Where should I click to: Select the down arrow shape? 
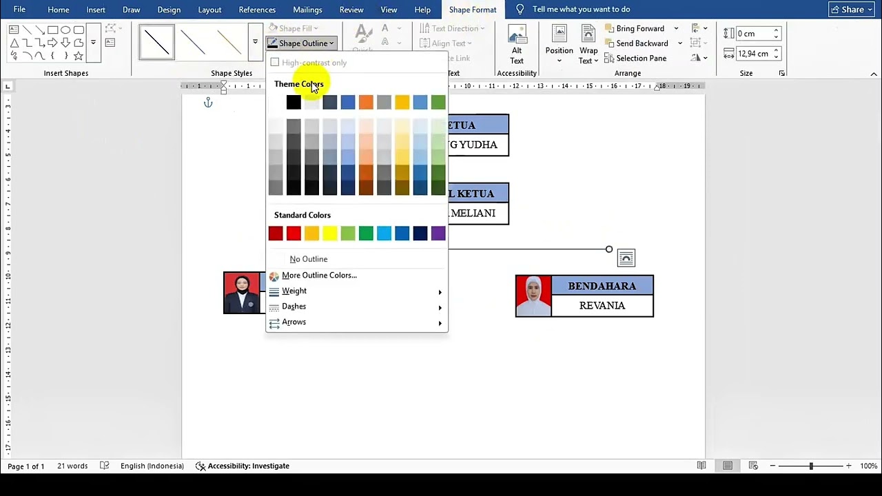[65, 43]
